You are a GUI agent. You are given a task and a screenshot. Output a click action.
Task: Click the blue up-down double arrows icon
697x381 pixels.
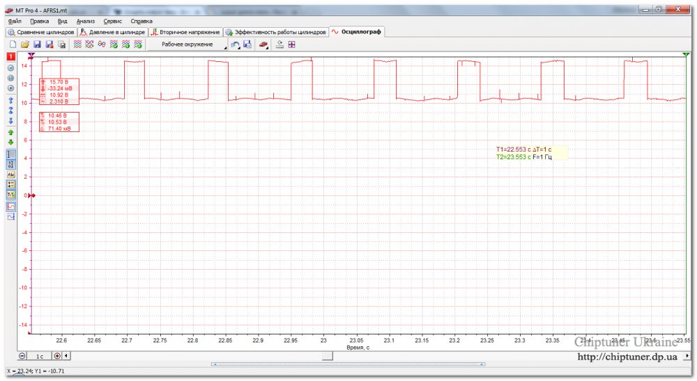[10, 111]
